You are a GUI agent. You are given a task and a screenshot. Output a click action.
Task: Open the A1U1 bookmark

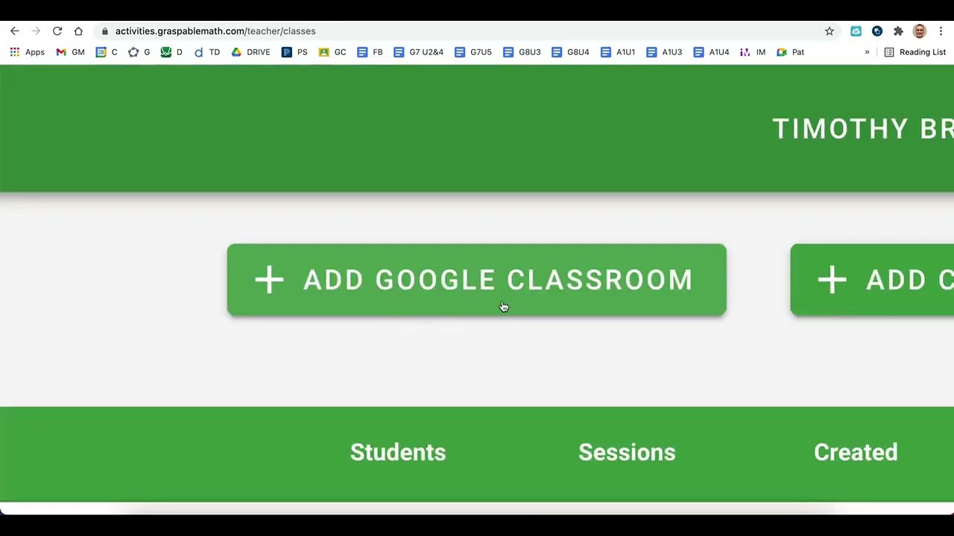tap(618, 52)
